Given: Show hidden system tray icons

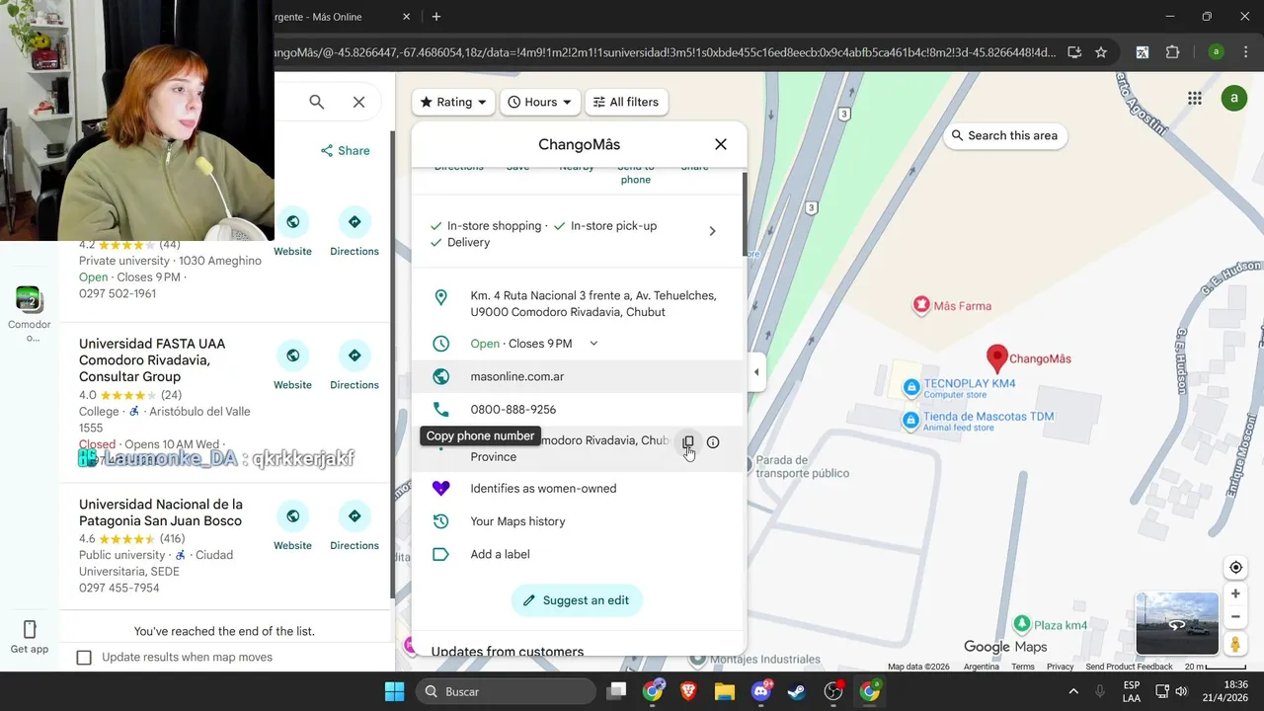Looking at the screenshot, I should (x=1073, y=691).
